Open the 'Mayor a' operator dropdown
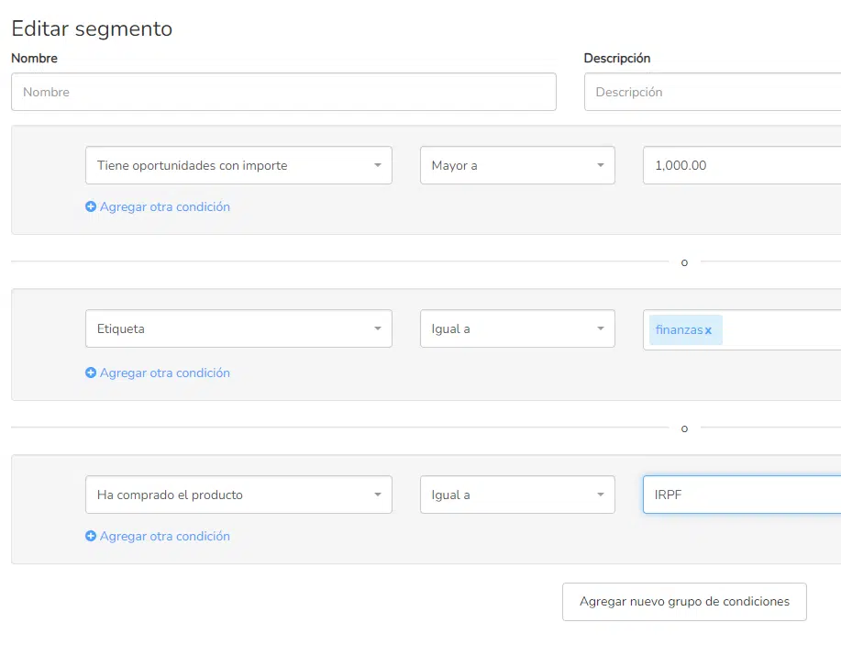The height and width of the screenshot is (645, 841). pyautogui.click(x=517, y=165)
